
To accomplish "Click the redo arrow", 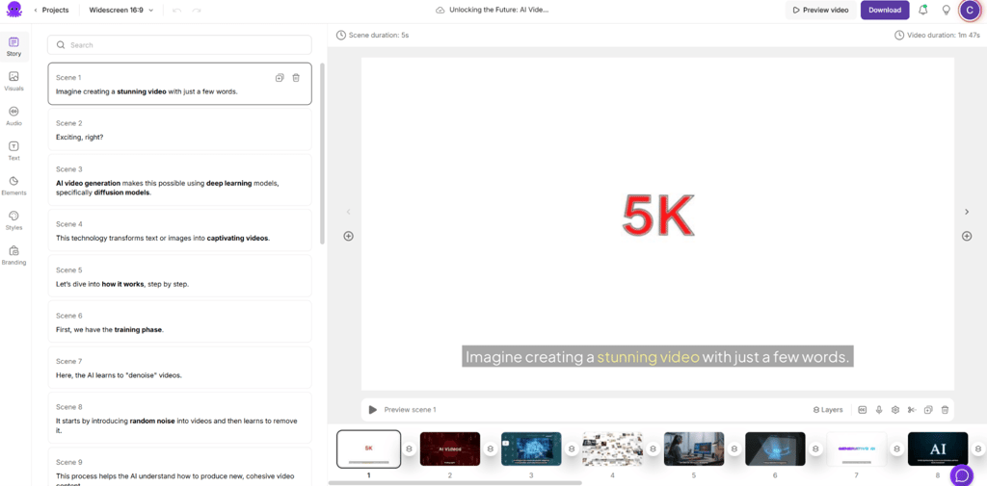I will tap(197, 10).
